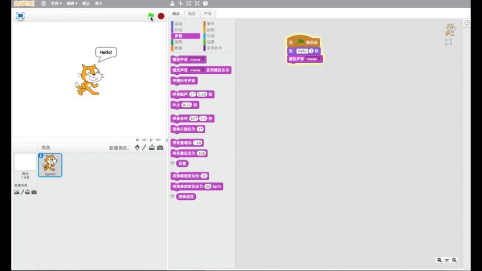Show the 音量 reporter on stage
This screenshot has height=271, width=482.
(x=172, y=163)
